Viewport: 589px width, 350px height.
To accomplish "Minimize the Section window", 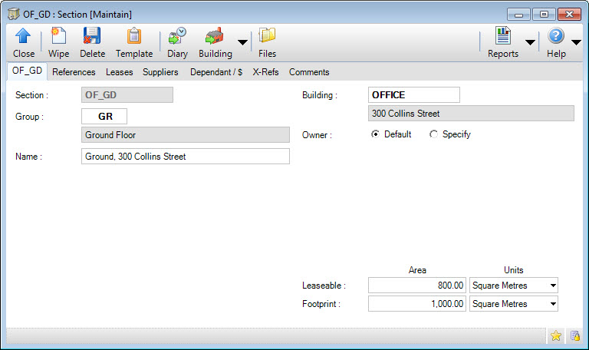I will [518, 15].
